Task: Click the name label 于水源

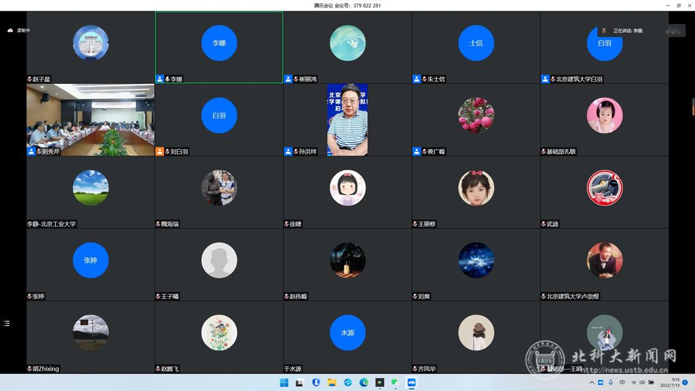Action: [x=292, y=369]
